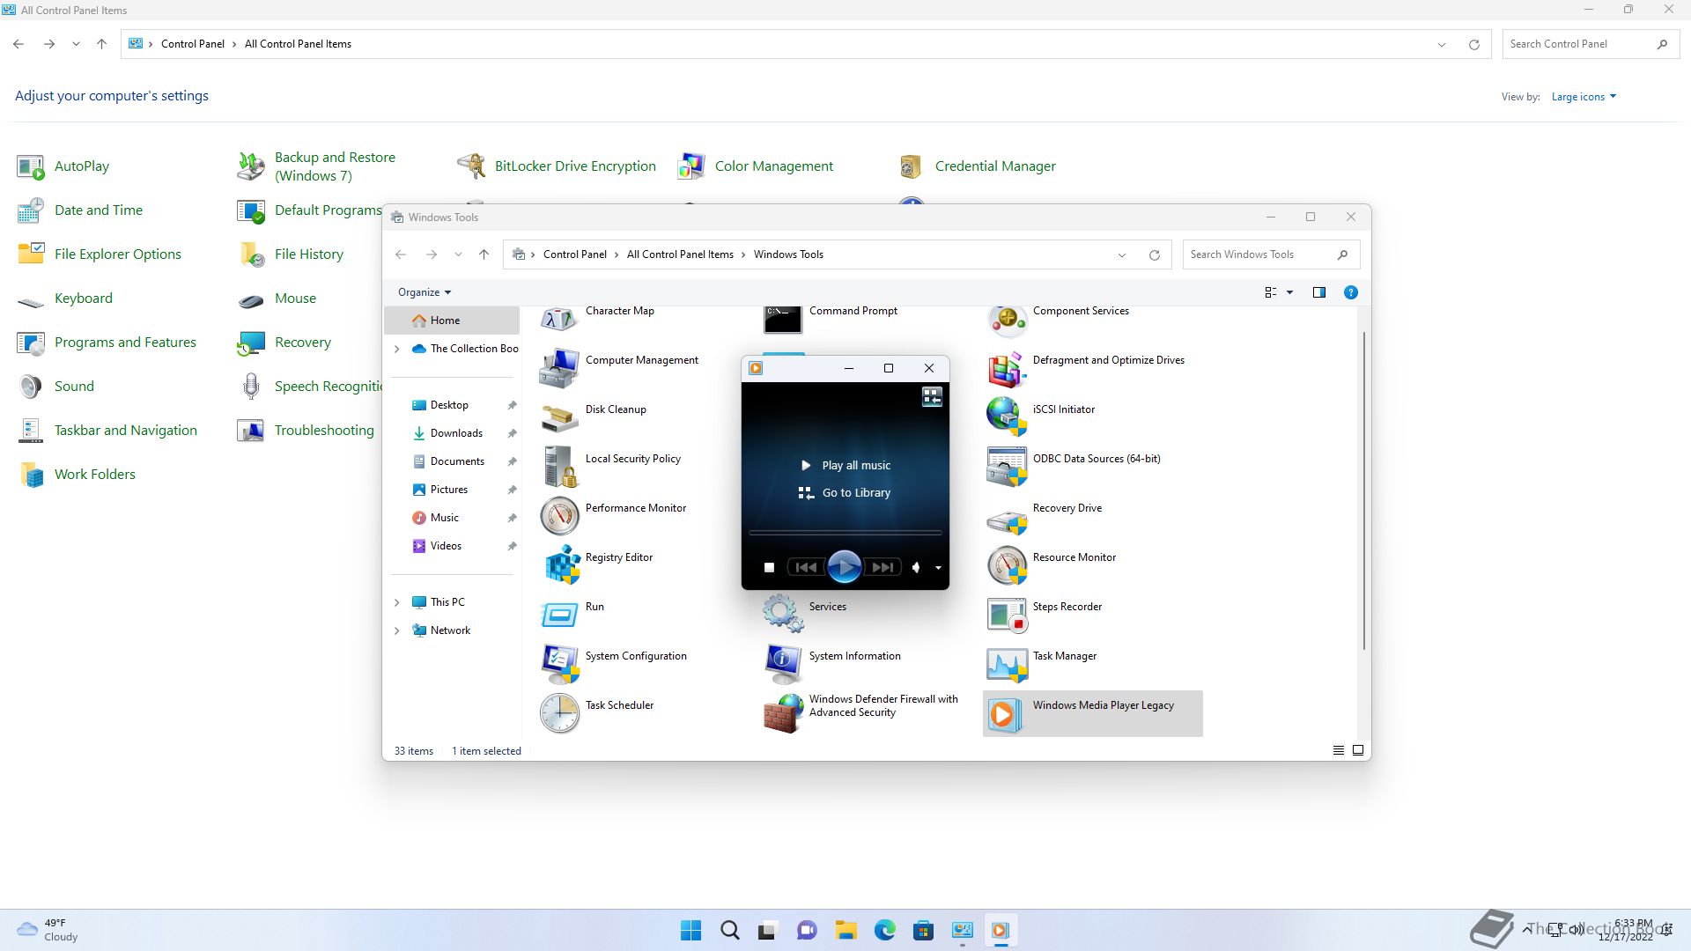
Task: Open Task Manager in Windows Tools
Action: [1041, 663]
